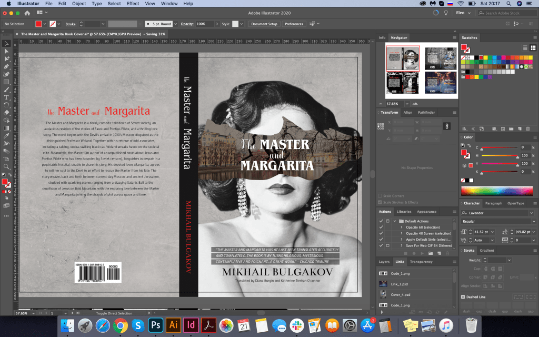
Task: Choose the Eyedropper tool
Action: [6, 135]
